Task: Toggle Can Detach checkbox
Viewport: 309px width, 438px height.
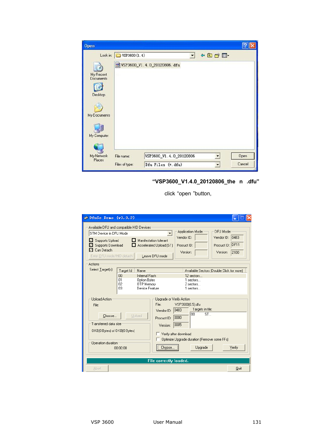Action: tap(91, 250)
